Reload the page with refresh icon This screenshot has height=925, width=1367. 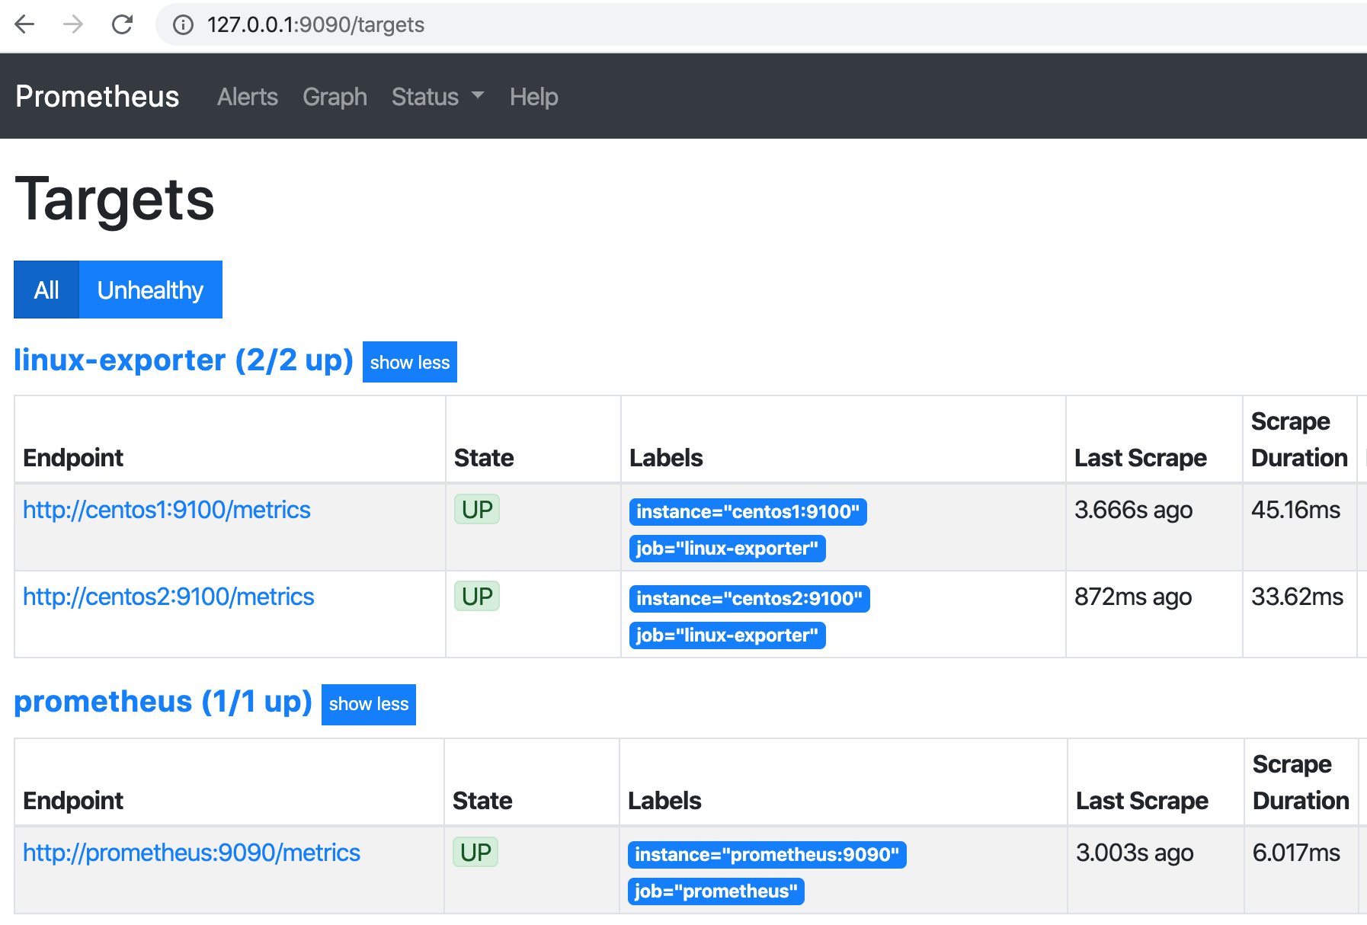[x=122, y=24]
